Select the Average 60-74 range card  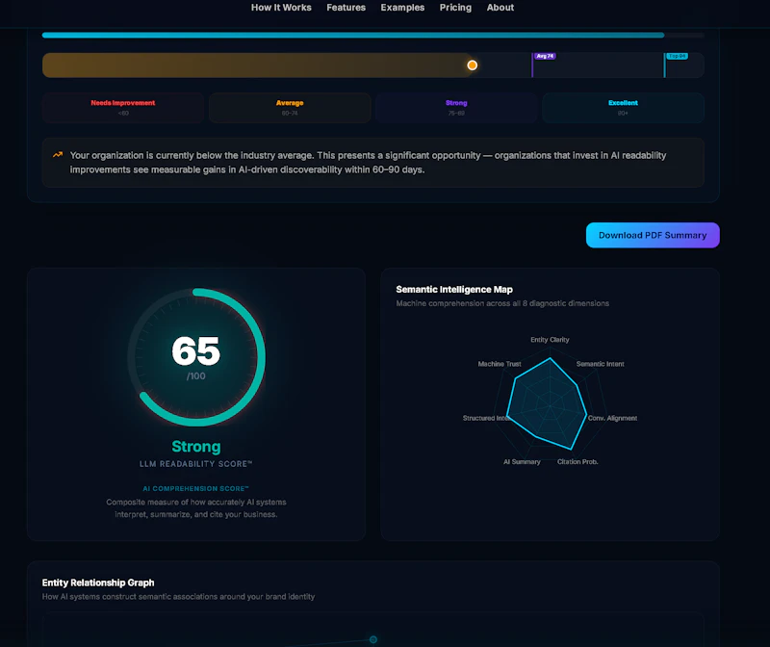[x=290, y=108]
